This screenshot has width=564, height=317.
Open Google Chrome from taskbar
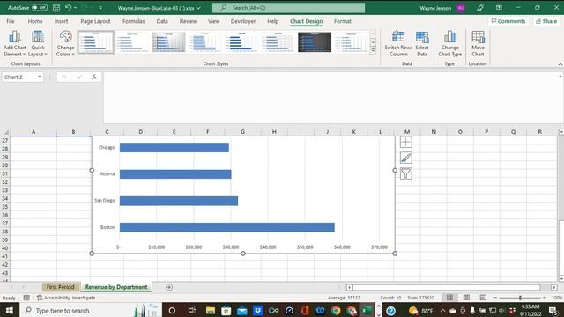pos(336,310)
